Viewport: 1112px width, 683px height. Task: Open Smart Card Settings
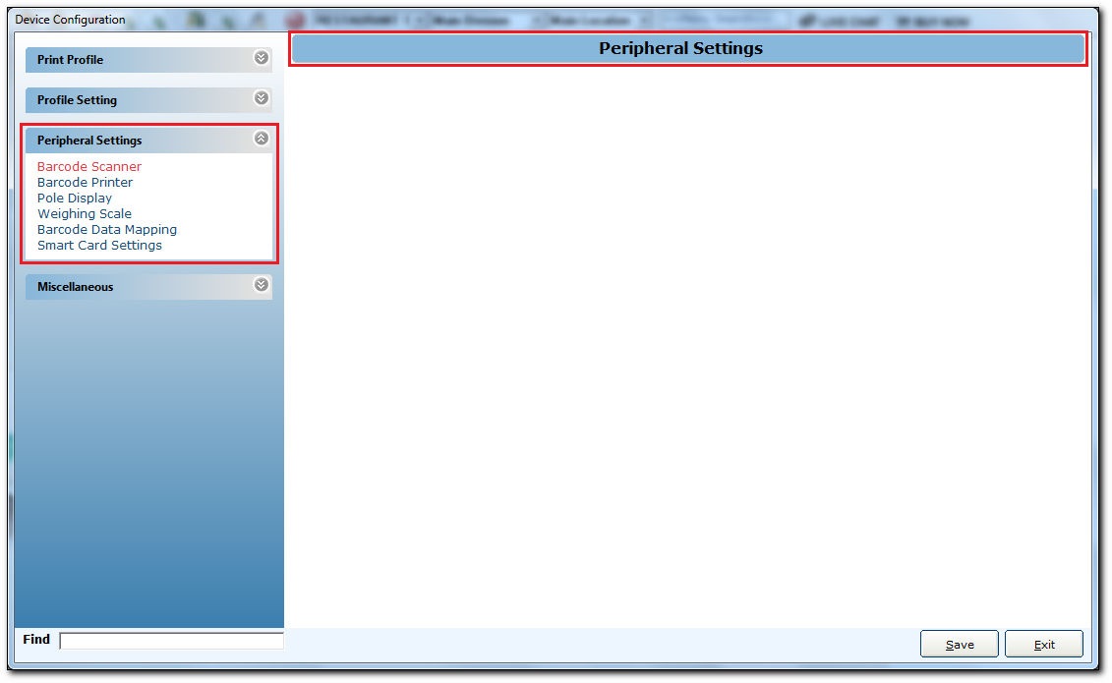pos(99,245)
